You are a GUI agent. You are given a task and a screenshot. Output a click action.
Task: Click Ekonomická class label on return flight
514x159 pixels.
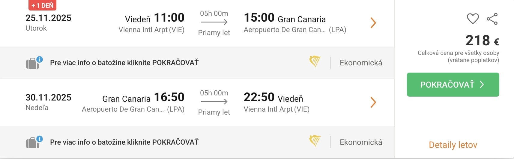361,142
